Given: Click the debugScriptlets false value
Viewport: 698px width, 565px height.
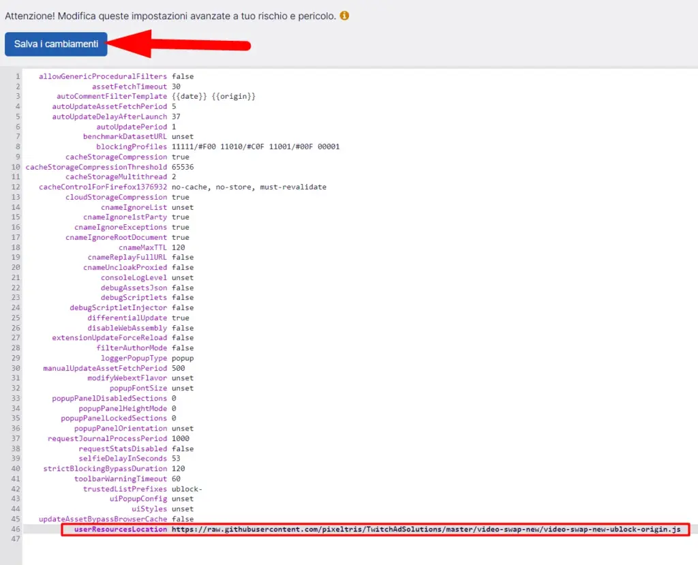Looking at the screenshot, I should tap(181, 297).
